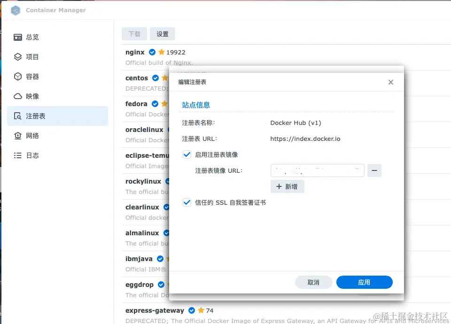Open the 网络 network section
The width and height of the screenshot is (451, 324).
57,136
